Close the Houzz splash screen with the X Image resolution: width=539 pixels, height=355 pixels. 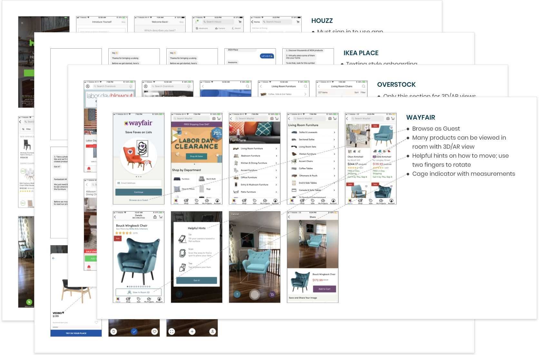(x=22, y=23)
